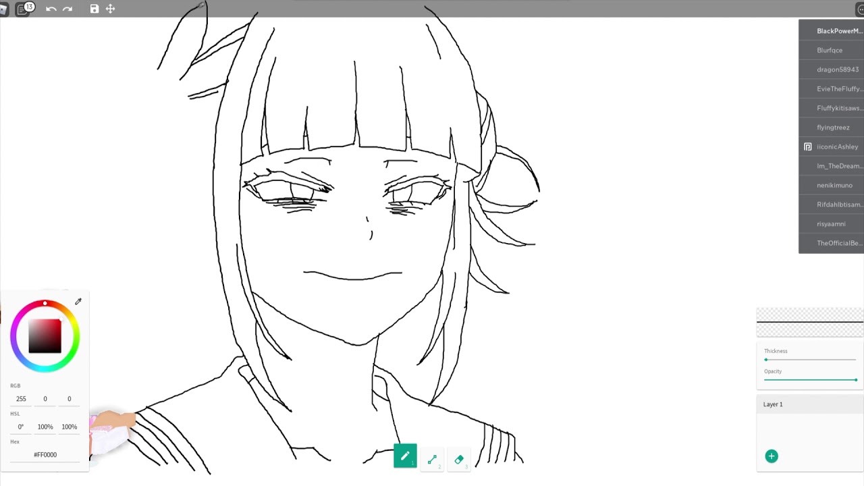Screen dimensions: 864x486
Task: Select the pencil draw tool
Action: (405, 457)
